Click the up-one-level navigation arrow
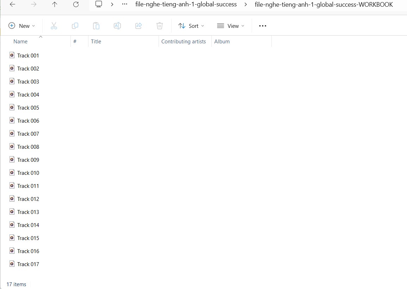The height and width of the screenshot is (289, 407). [55, 5]
